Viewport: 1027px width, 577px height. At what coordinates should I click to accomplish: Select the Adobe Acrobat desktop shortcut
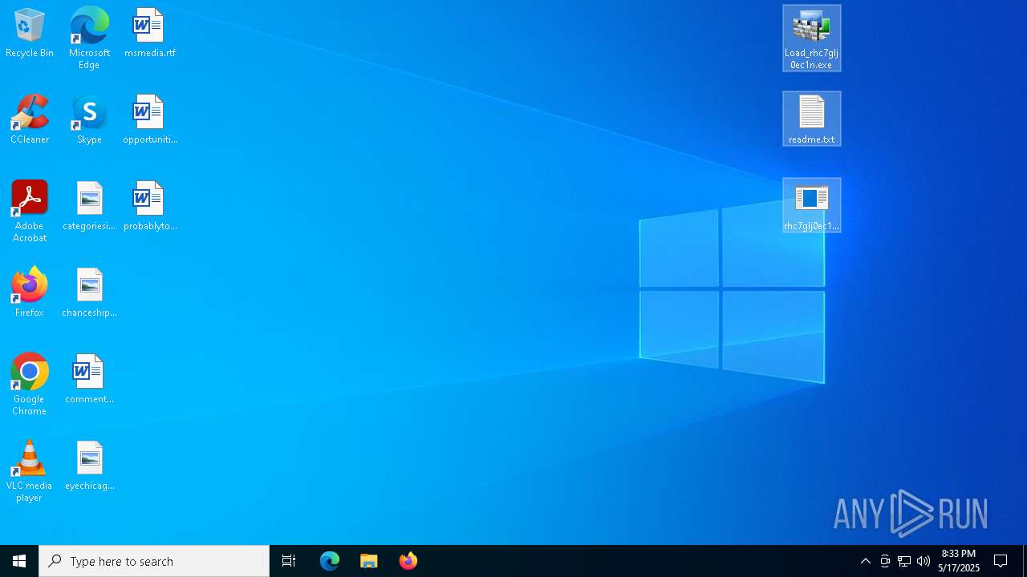point(30,212)
